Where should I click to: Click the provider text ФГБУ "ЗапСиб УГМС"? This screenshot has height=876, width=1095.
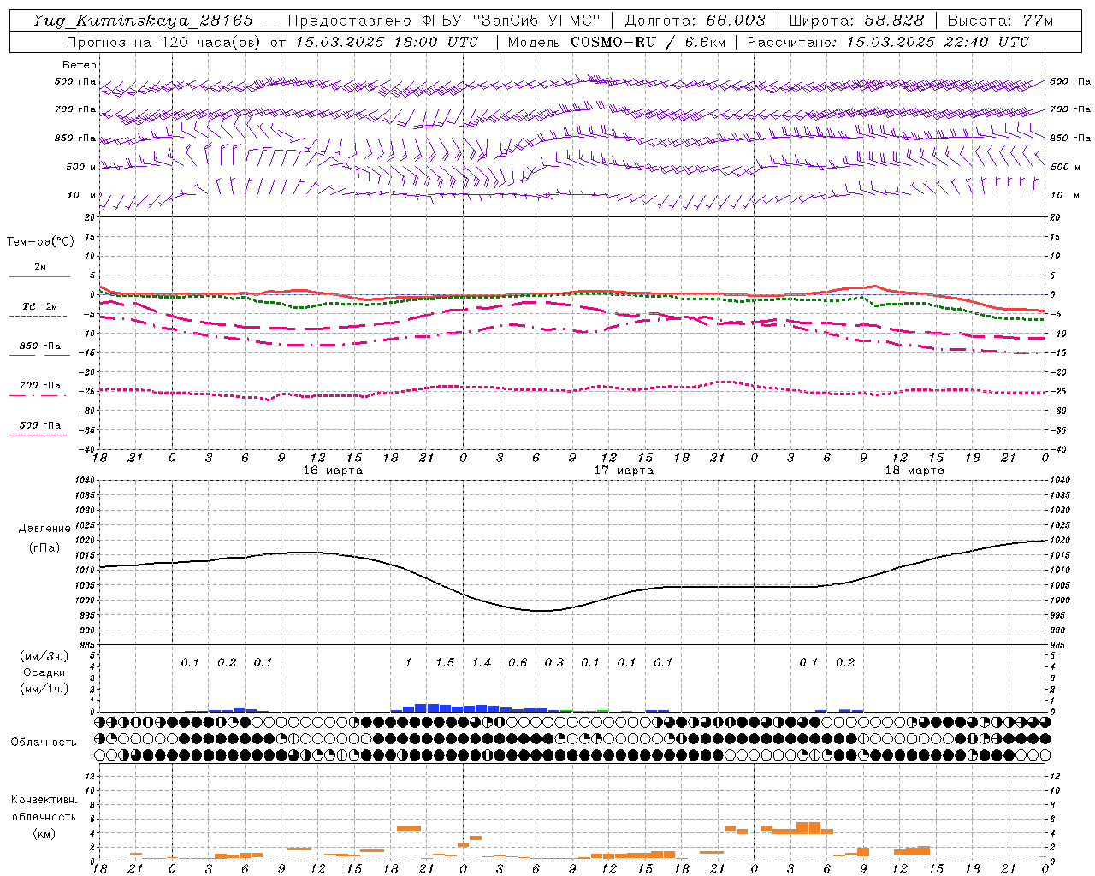click(513, 21)
